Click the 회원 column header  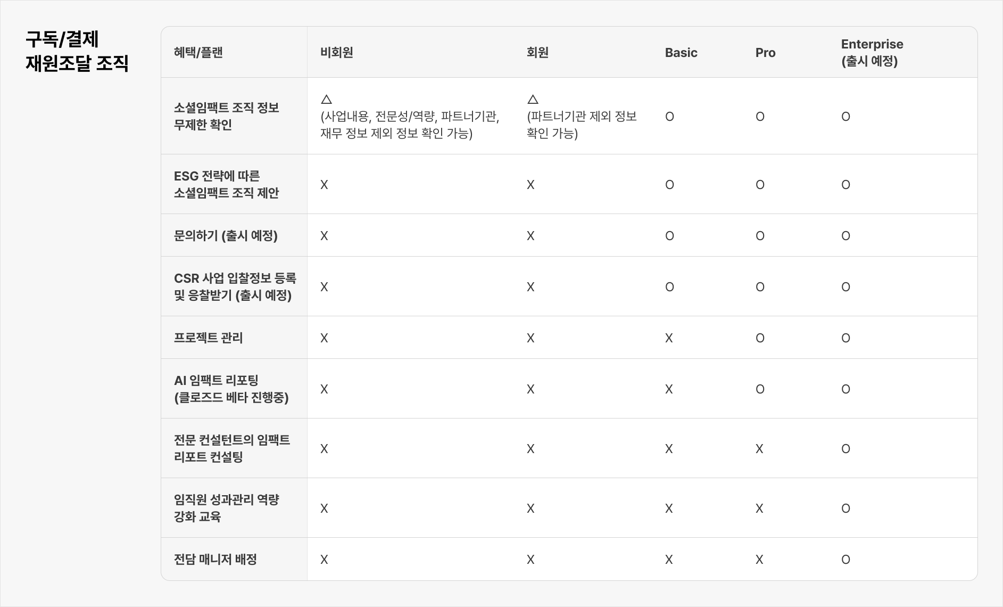537,53
